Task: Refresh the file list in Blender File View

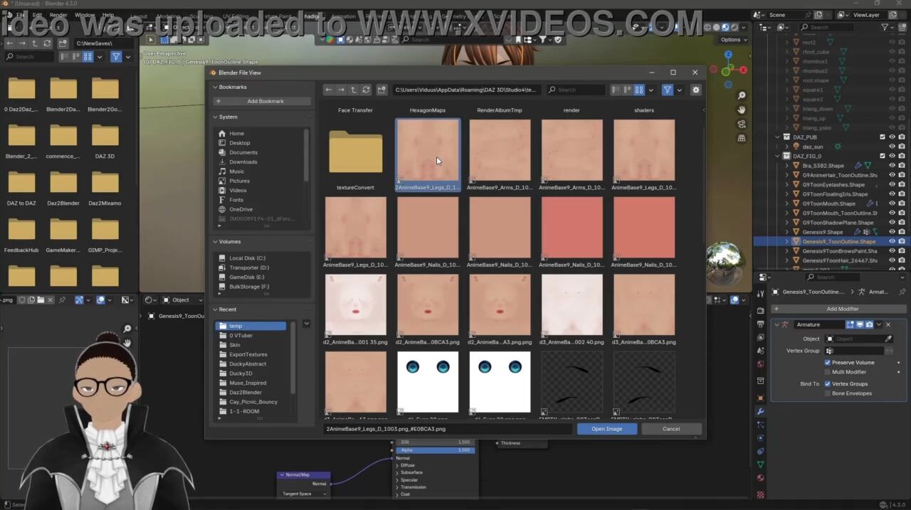Action: [x=367, y=90]
